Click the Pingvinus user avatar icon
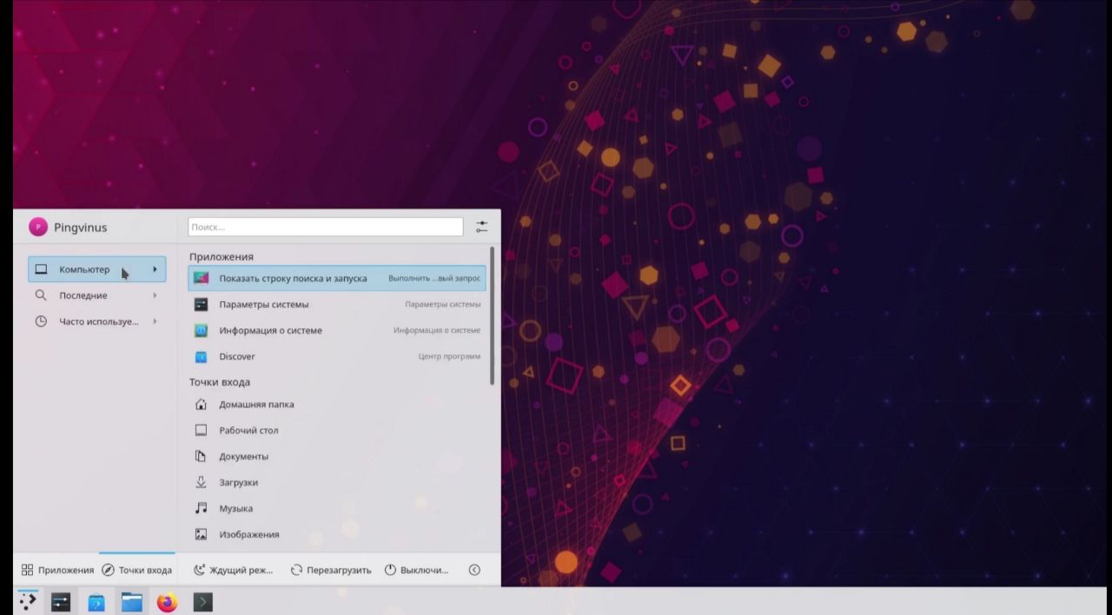 click(x=38, y=227)
